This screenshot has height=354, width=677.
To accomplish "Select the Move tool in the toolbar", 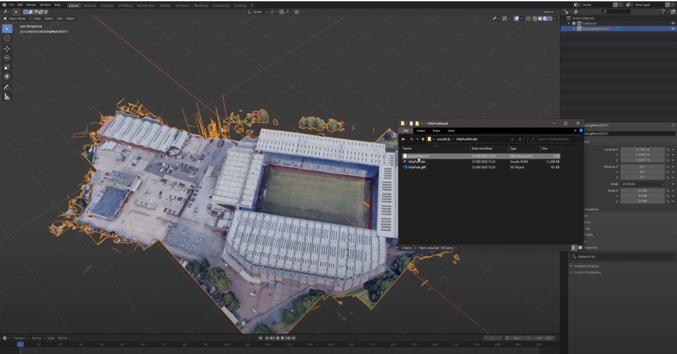I will point(7,49).
